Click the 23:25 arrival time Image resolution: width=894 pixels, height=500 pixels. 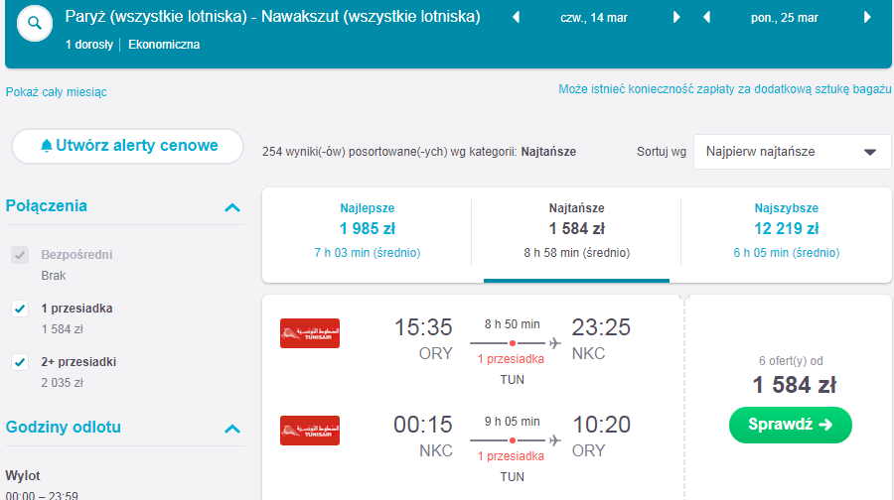coord(601,327)
